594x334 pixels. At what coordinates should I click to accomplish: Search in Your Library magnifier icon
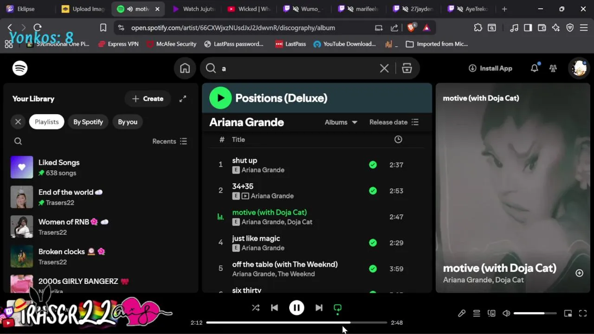[x=18, y=141]
